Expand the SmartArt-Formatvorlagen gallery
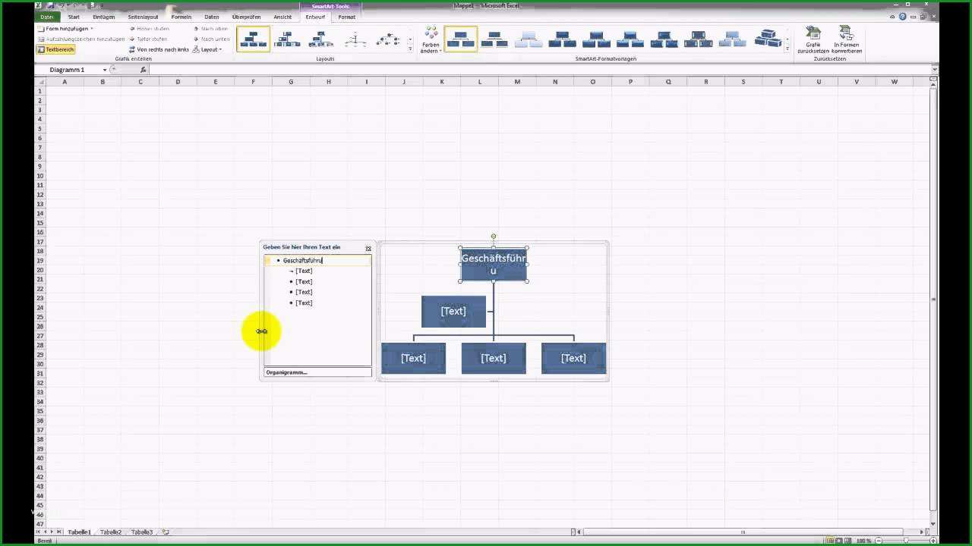Viewport: 972px width, 546px height. 787,49
